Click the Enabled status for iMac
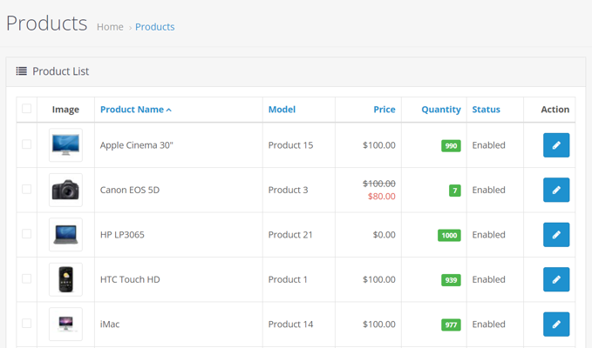Viewport: 592px width, 348px height. click(488, 325)
